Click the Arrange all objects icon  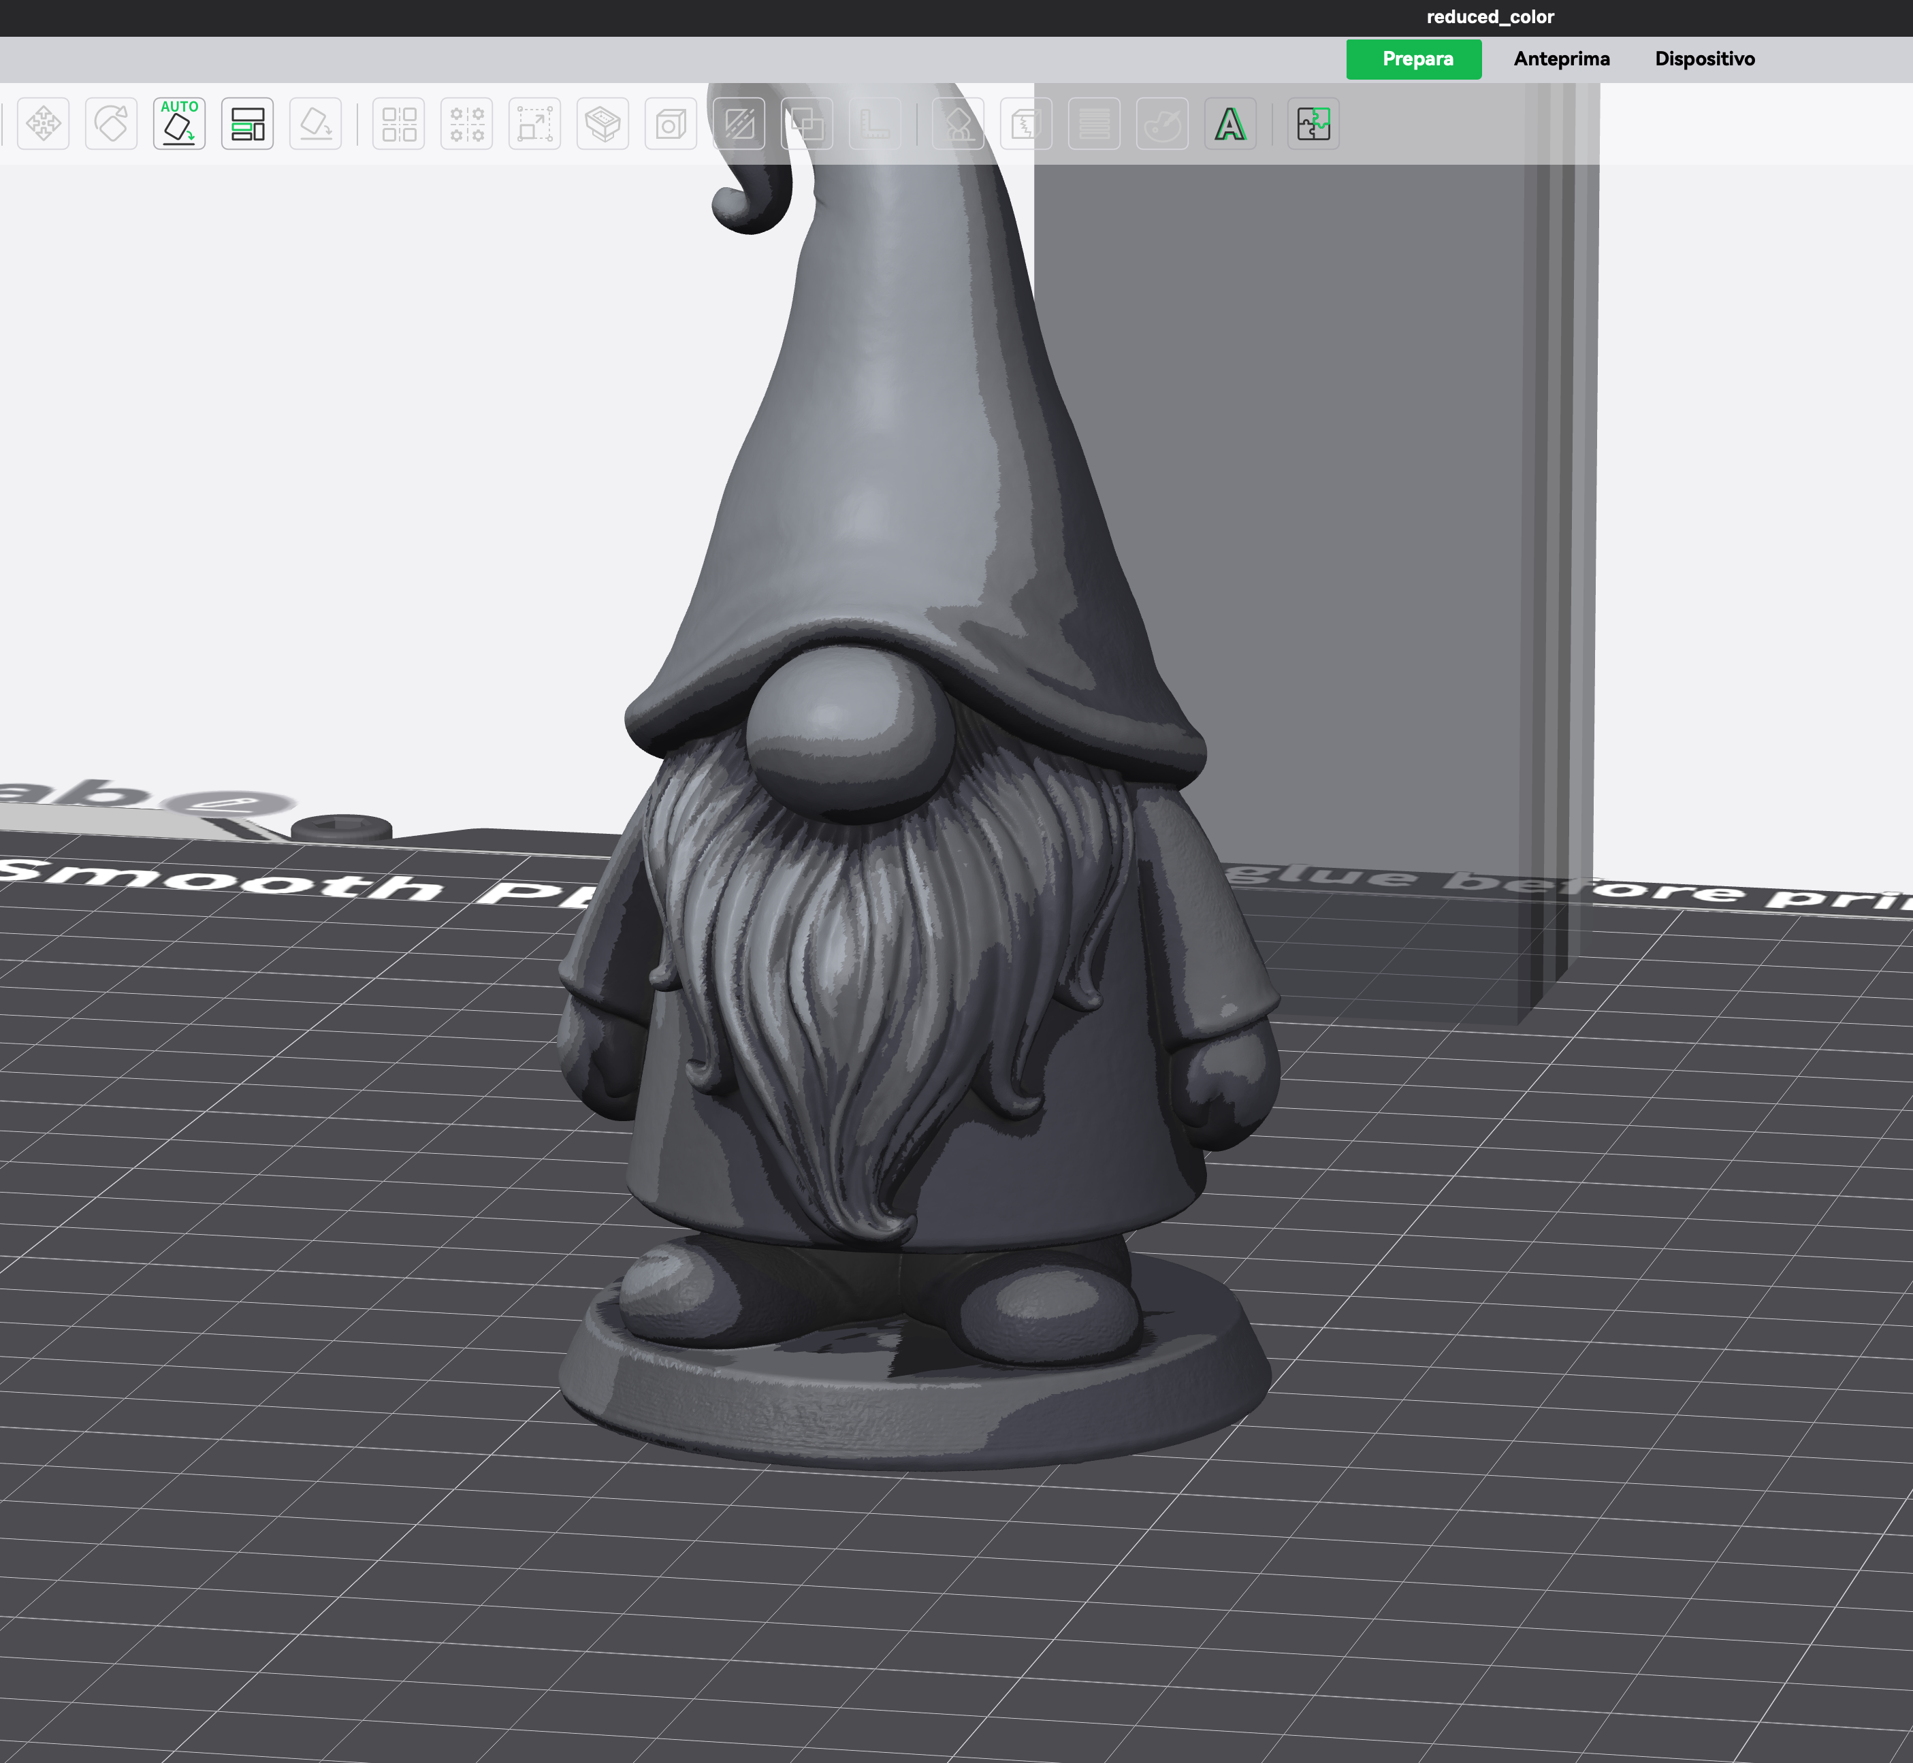tap(247, 123)
